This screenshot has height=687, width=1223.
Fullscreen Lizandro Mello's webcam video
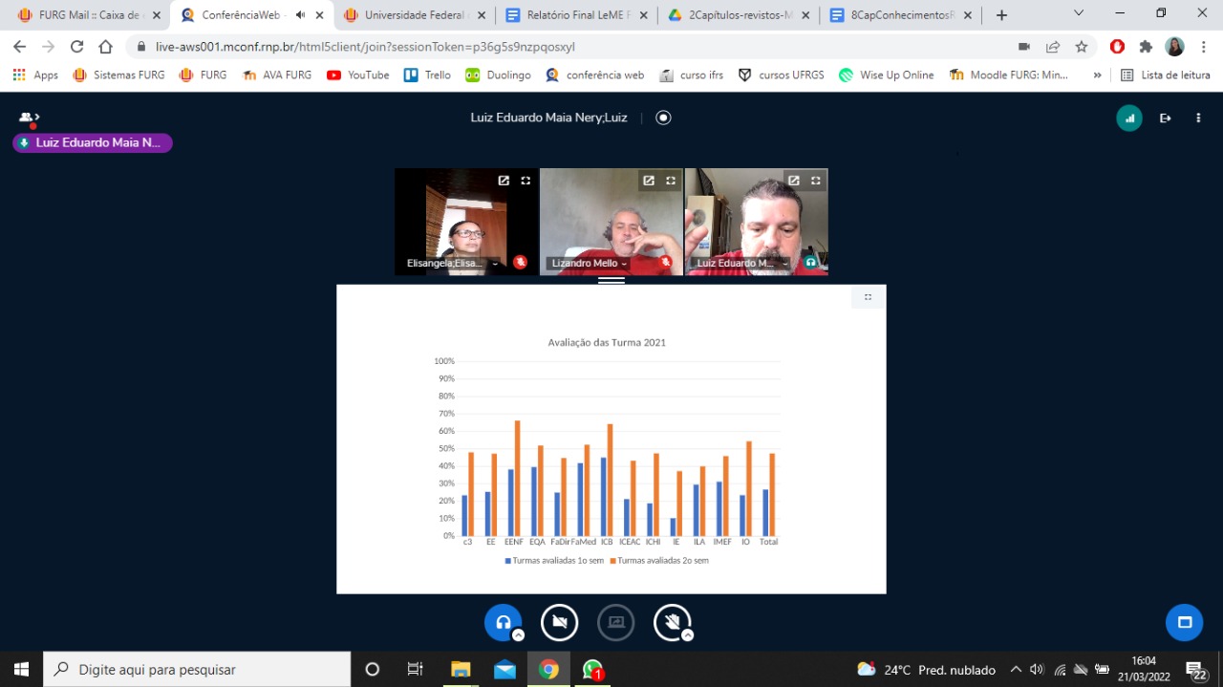[x=671, y=181]
